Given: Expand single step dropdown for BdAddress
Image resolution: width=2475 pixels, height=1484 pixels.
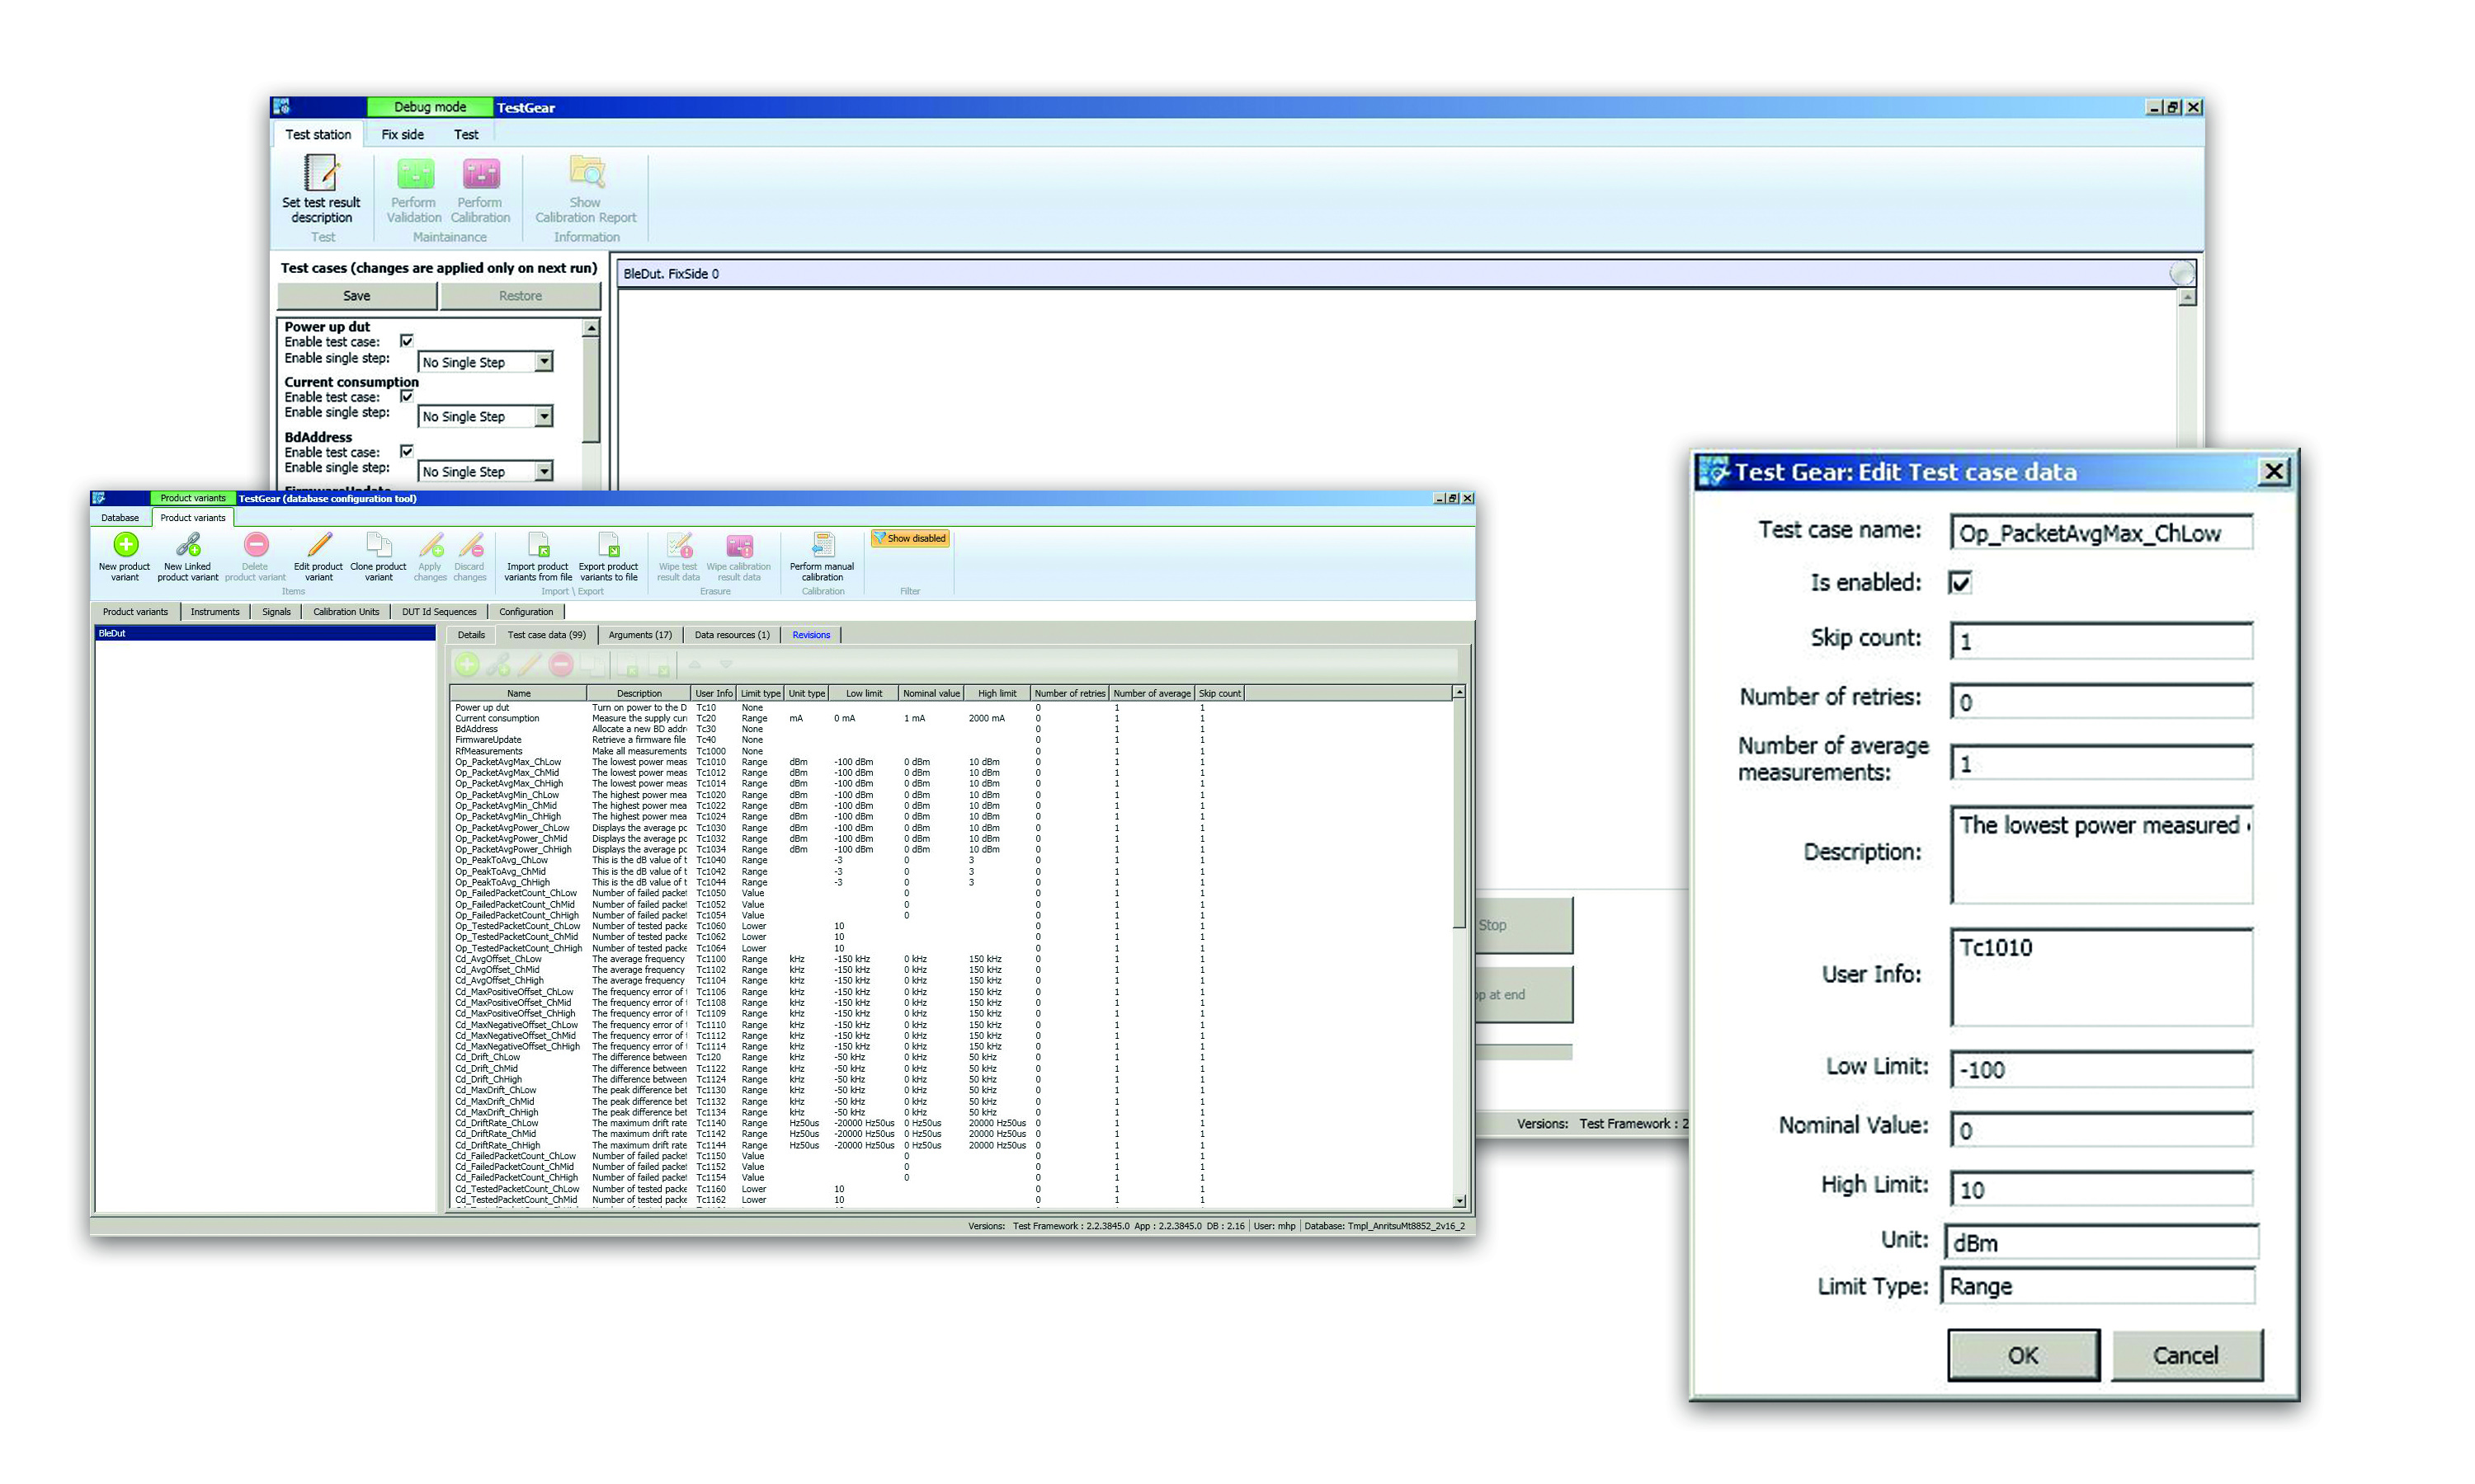Looking at the screenshot, I should point(543,472).
